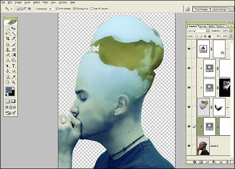Click new adjustment layer icon in Layers footer
The height and width of the screenshot is (169, 235).
pyautogui.click(x=214, y=162)
